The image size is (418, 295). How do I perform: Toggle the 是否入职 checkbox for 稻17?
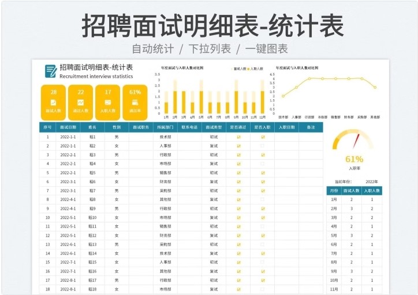point(263,280)
